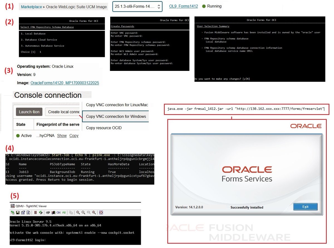334x248 pixels.
Task: Click the State column header
Action: tap(21, 125)
